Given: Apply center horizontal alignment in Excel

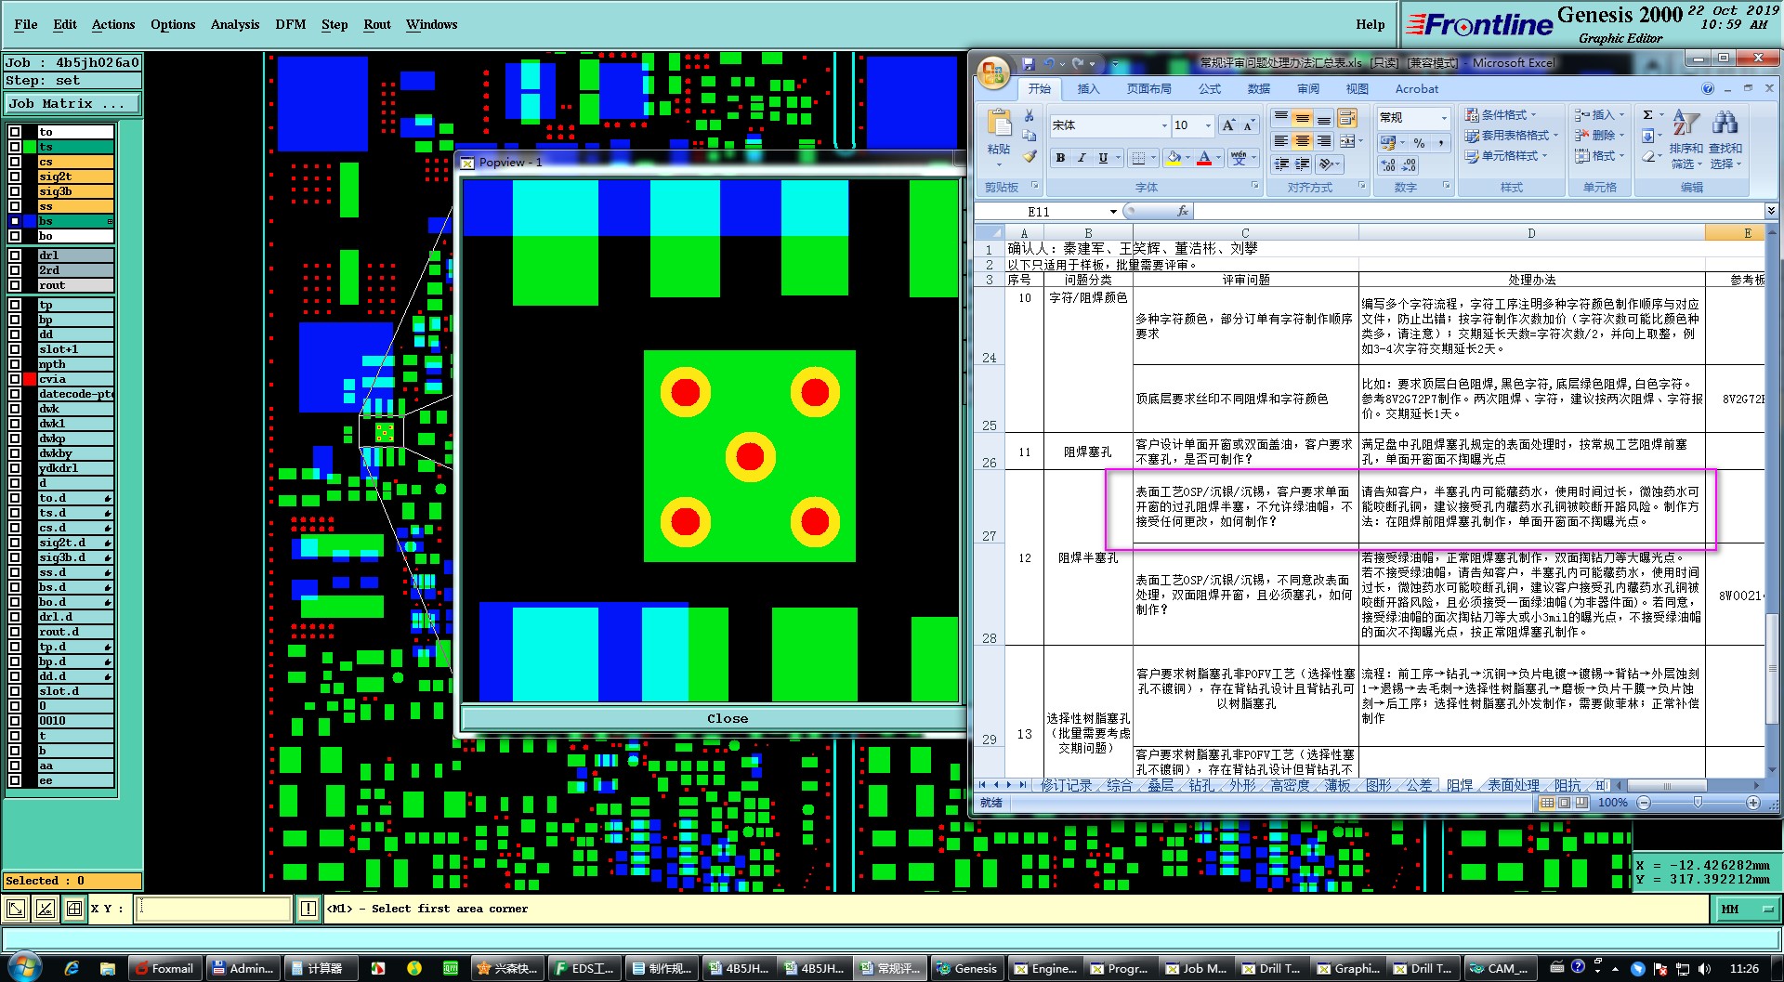Looking at the screenshot, I should coord(1302,141).
